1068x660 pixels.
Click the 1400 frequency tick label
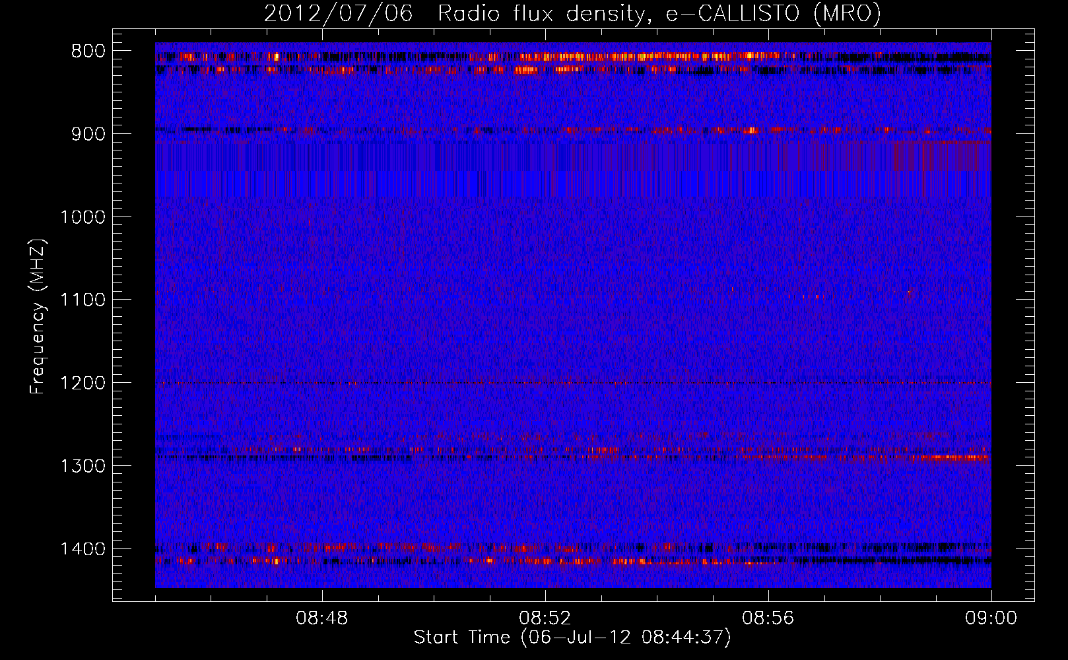83,549
